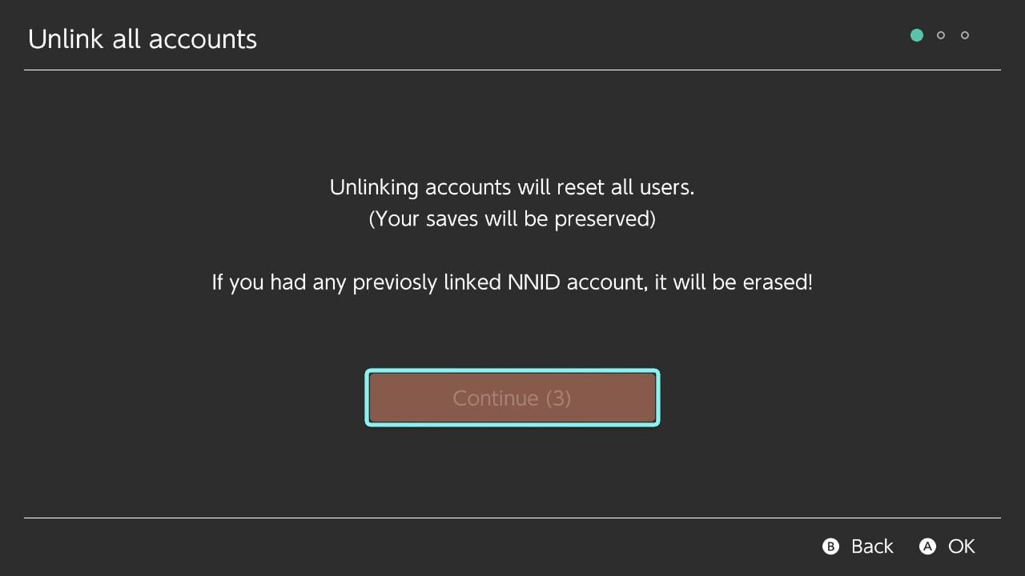Viewport: 1025px width, 576px height.
Task: Confirm with the OK label
Action: 962,546
